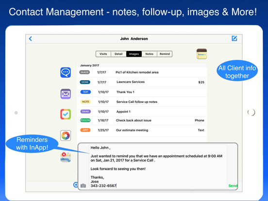This screenshot has width=268, height=201.
Task: Open the Our estimate meeting appointment
Action: (142, 130)
